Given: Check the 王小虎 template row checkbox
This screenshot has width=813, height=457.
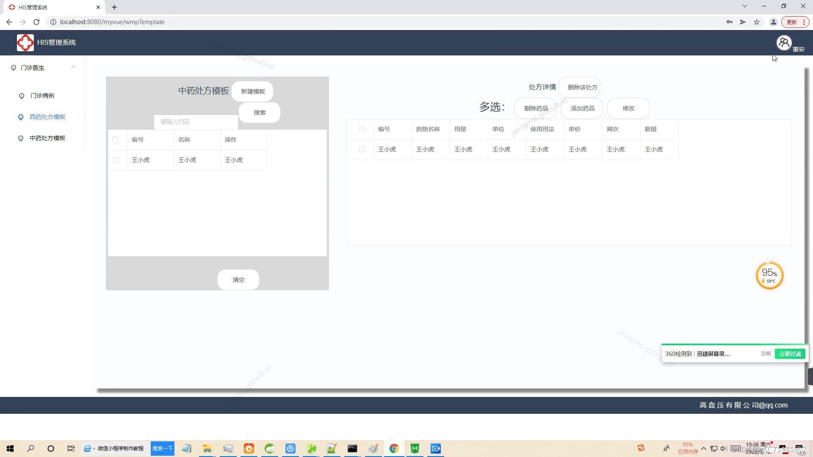Looking at the screenshot, I should click(x=116, y=160).
